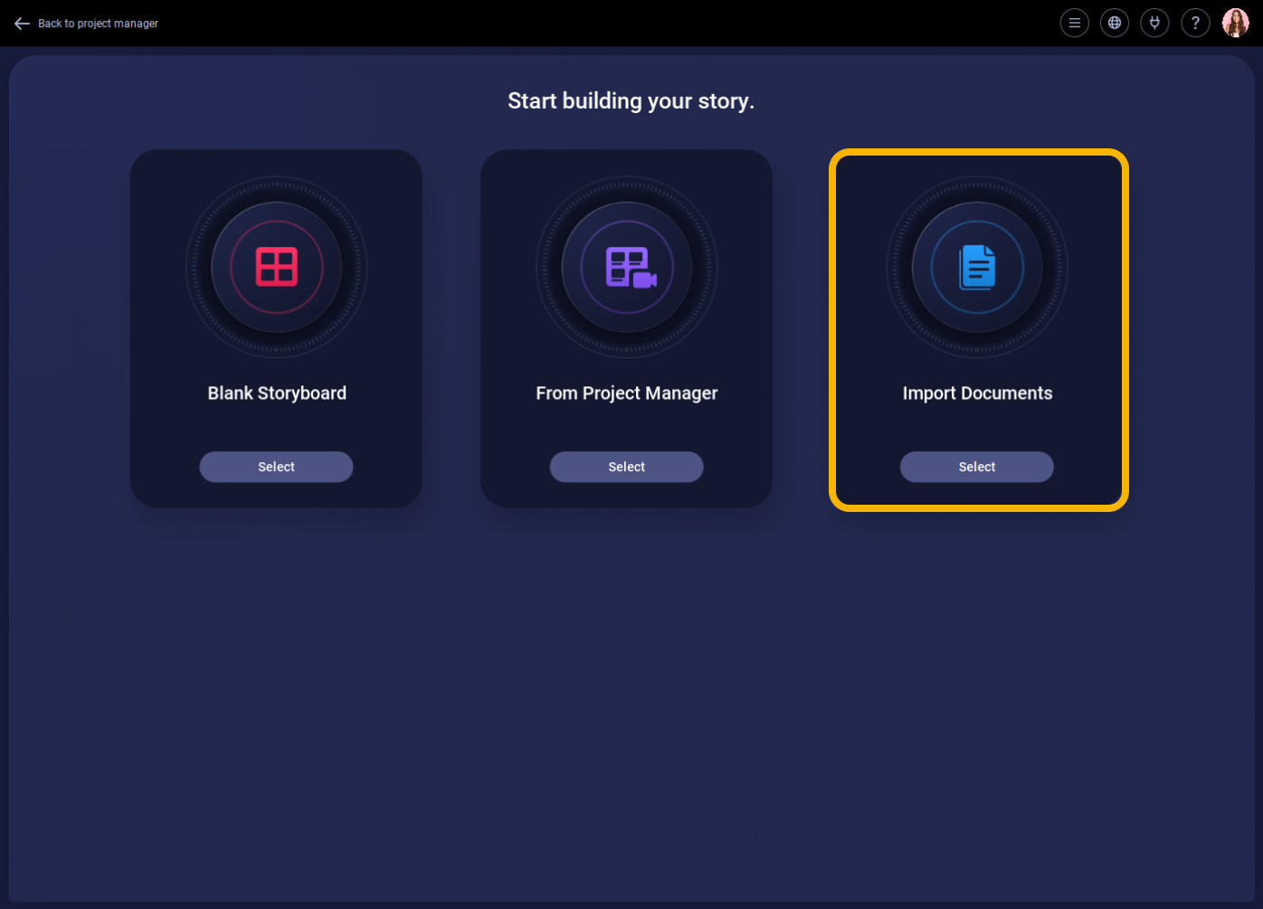Click the purple storyboard-with-camera icon
This screenshot has height=909, width=1263.
[631, 268]
